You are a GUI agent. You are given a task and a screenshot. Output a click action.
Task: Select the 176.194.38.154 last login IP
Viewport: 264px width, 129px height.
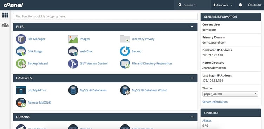(212, 81)
